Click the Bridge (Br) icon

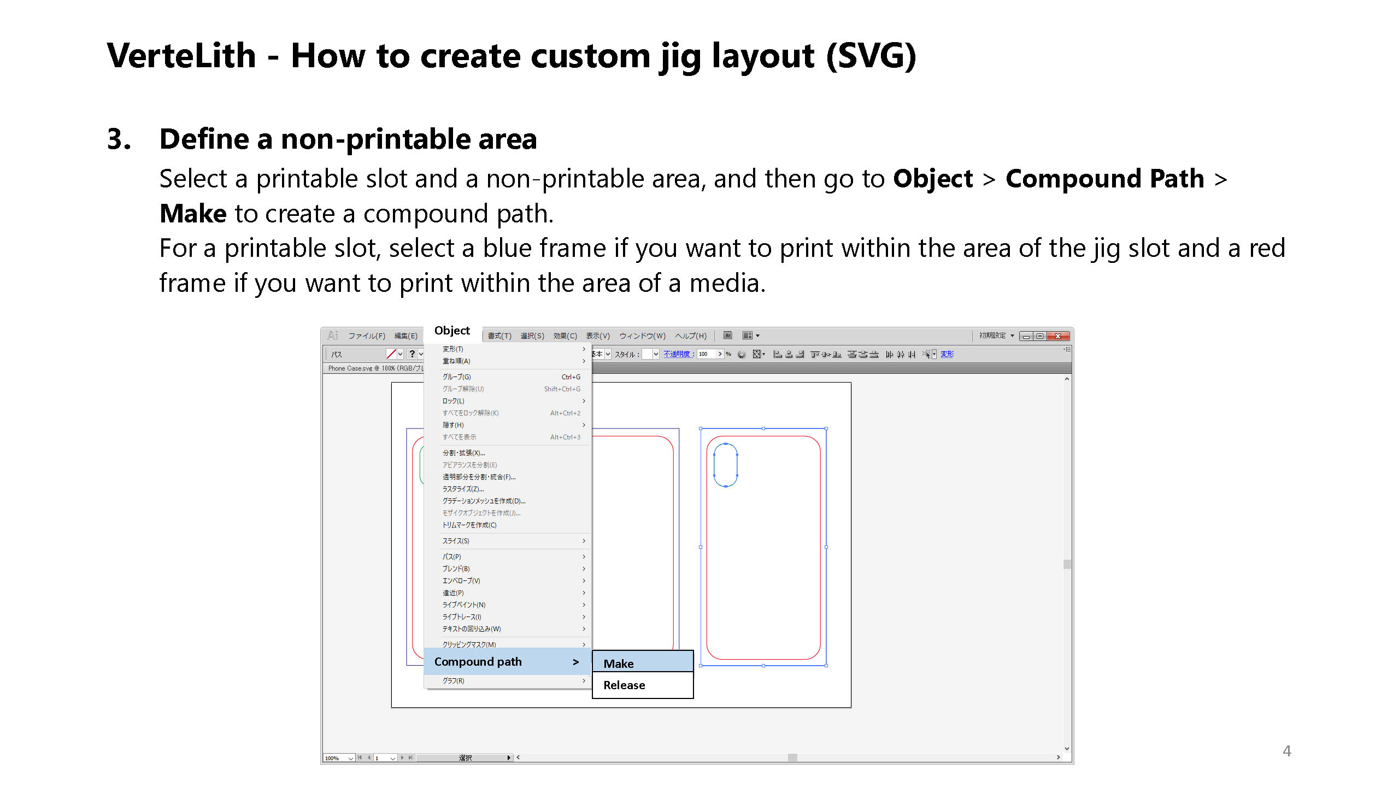(727, 336)
